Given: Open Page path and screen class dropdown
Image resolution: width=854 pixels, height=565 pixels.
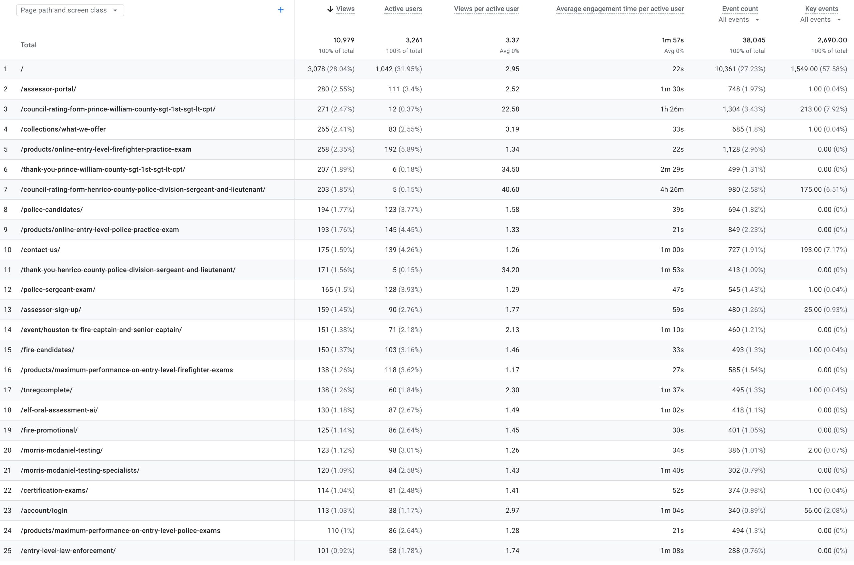Looking at the screenshot, I should click(70, 10).
